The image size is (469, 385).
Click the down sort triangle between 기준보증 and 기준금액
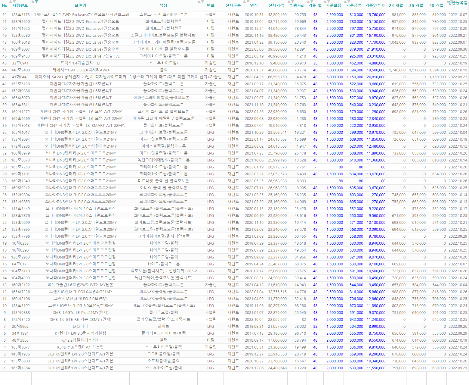pos(349,2)
